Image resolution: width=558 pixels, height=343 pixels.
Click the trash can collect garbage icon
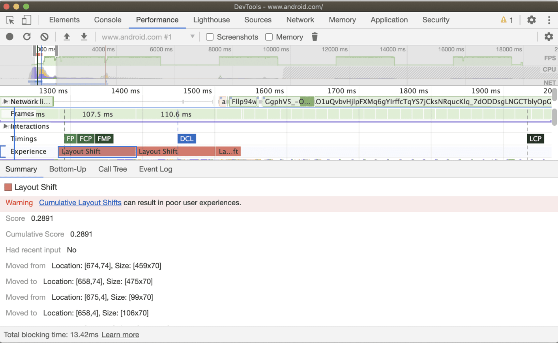pyautogui.click(x=315, y=37)
